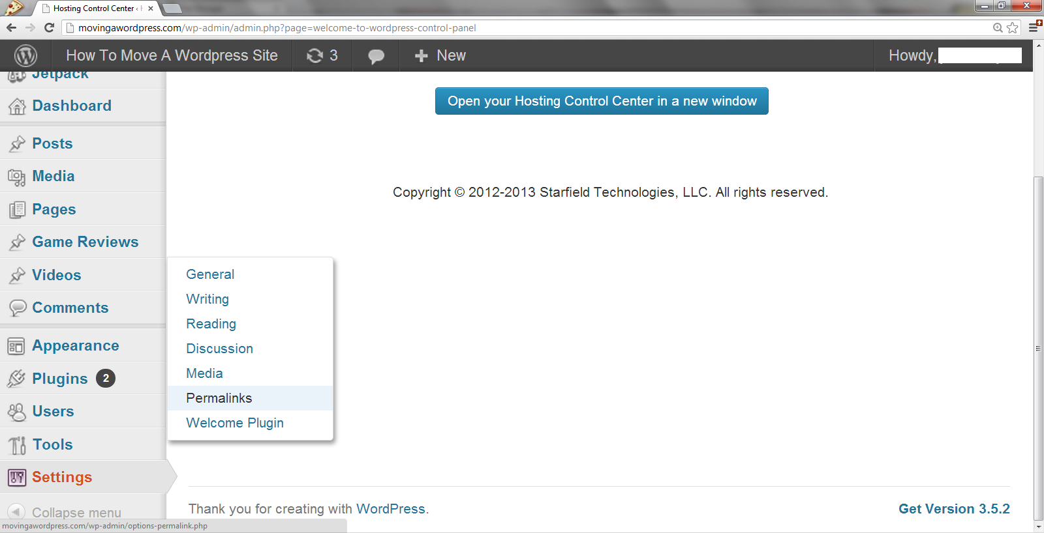Click the Users sidebar icon
This screenshot has height=533, width=1044.
(17, 412)
